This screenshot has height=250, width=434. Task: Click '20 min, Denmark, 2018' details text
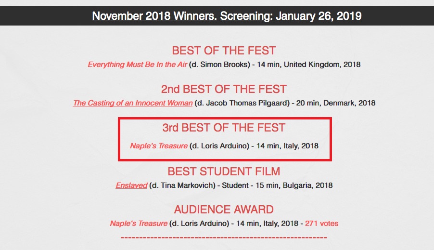[x=336, y=103]
